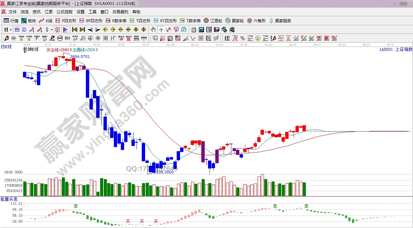Toggle the percent (%) drawing tool
Screen dimensions: 413x228
[243, 38]
